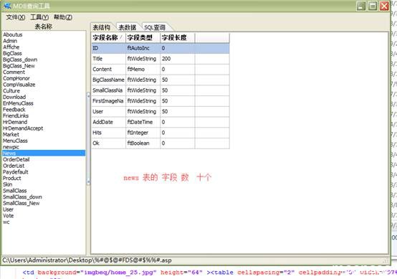Click the User field name cell in grid
This screenshot has height=279, width=397.
[x=109, y=111]
